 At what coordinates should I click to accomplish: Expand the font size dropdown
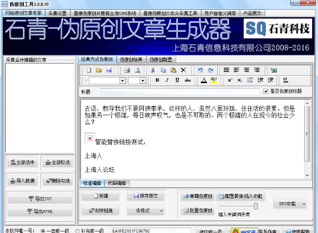pyautogui.click(x=143, y=81)
